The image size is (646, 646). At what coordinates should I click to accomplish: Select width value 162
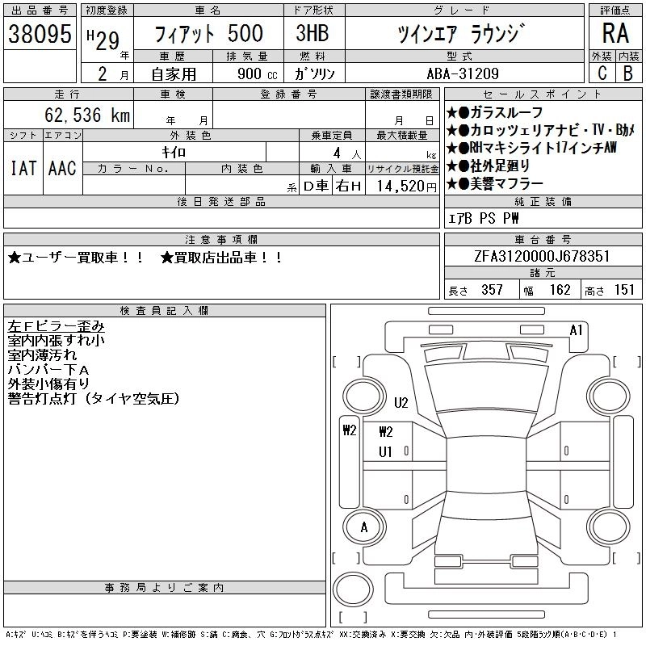point(560,290)
